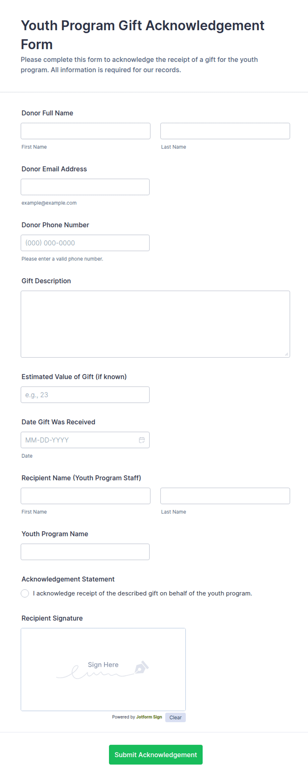Focus the donor First Name field
Viewport: 308px width, 781px height.
coord(85,131)
